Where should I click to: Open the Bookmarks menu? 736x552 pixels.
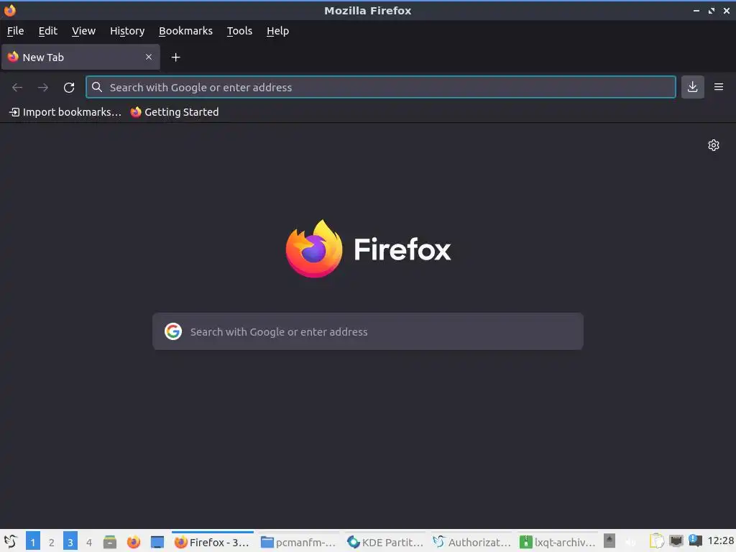point(185,31)
